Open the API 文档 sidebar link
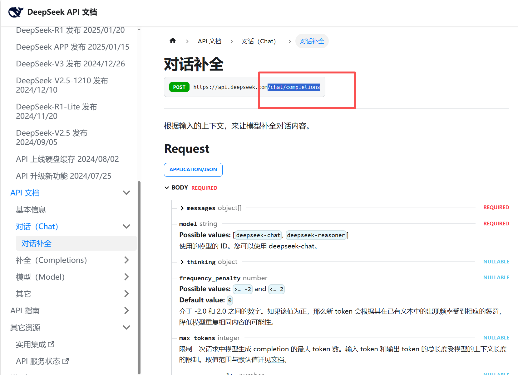The height and width of the screenshot is (375, 518). coord(25,193)
